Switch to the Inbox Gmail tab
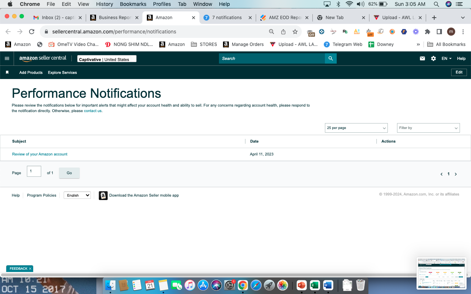The image size is (471, 294). click(x=57, y=18)
